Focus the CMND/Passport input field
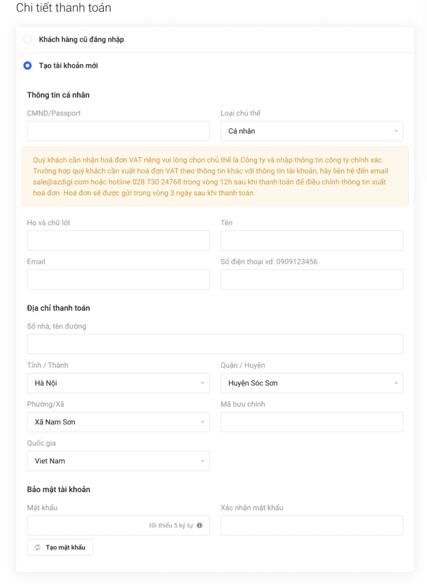427x586 pixels. pos(118,131)
